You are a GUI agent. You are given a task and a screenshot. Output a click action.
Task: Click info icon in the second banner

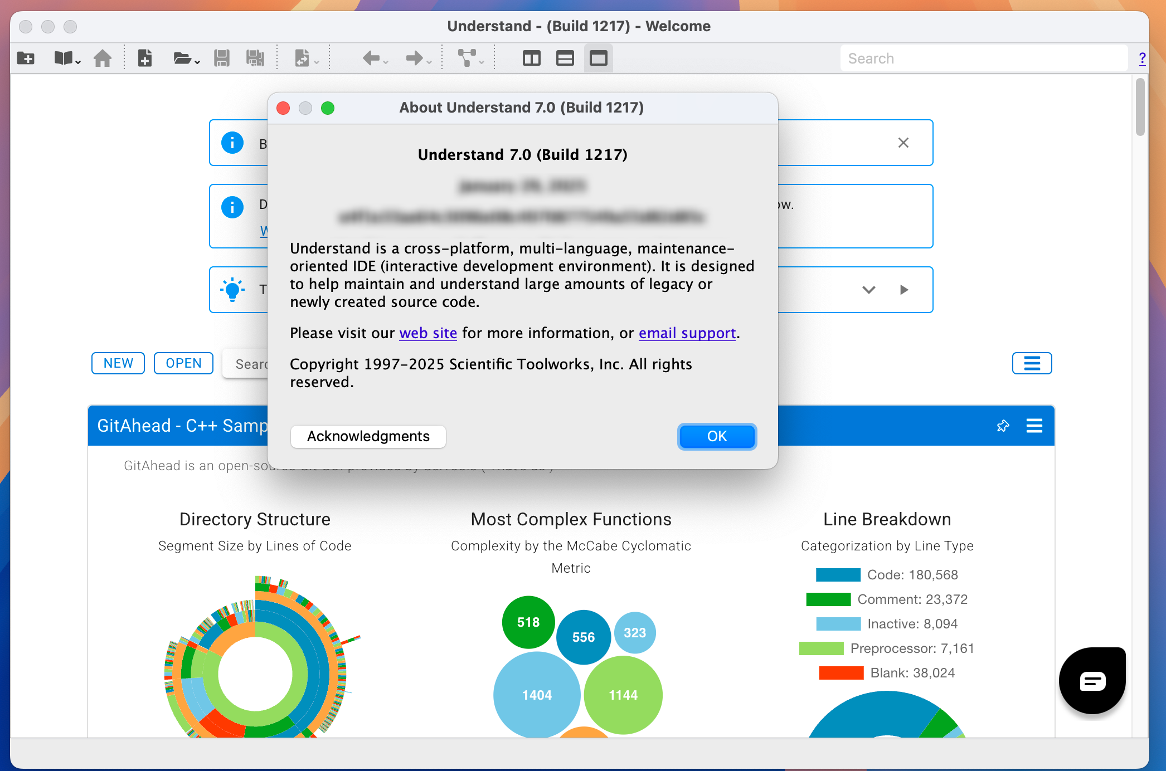[232, 207]
